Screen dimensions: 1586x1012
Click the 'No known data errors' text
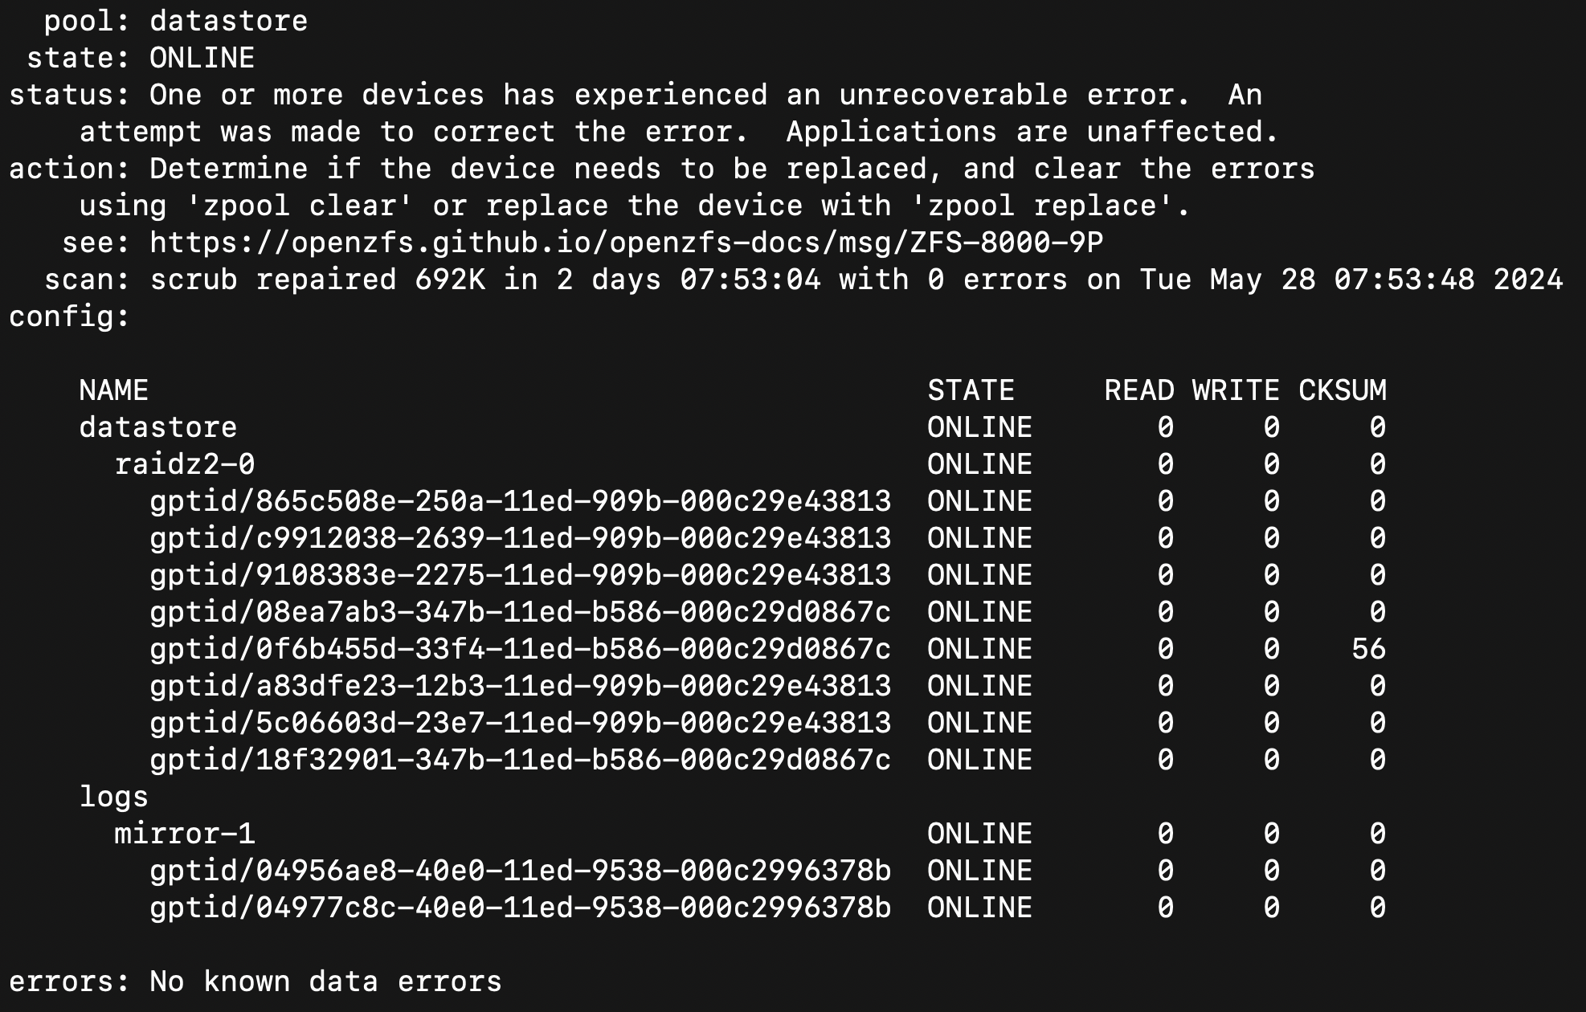(x=326, y=981)
